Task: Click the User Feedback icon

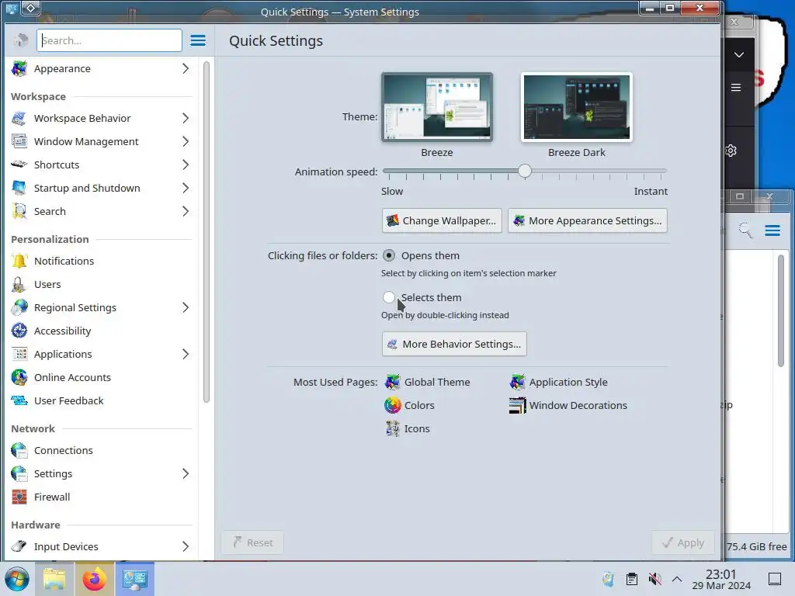Action: 19,401
